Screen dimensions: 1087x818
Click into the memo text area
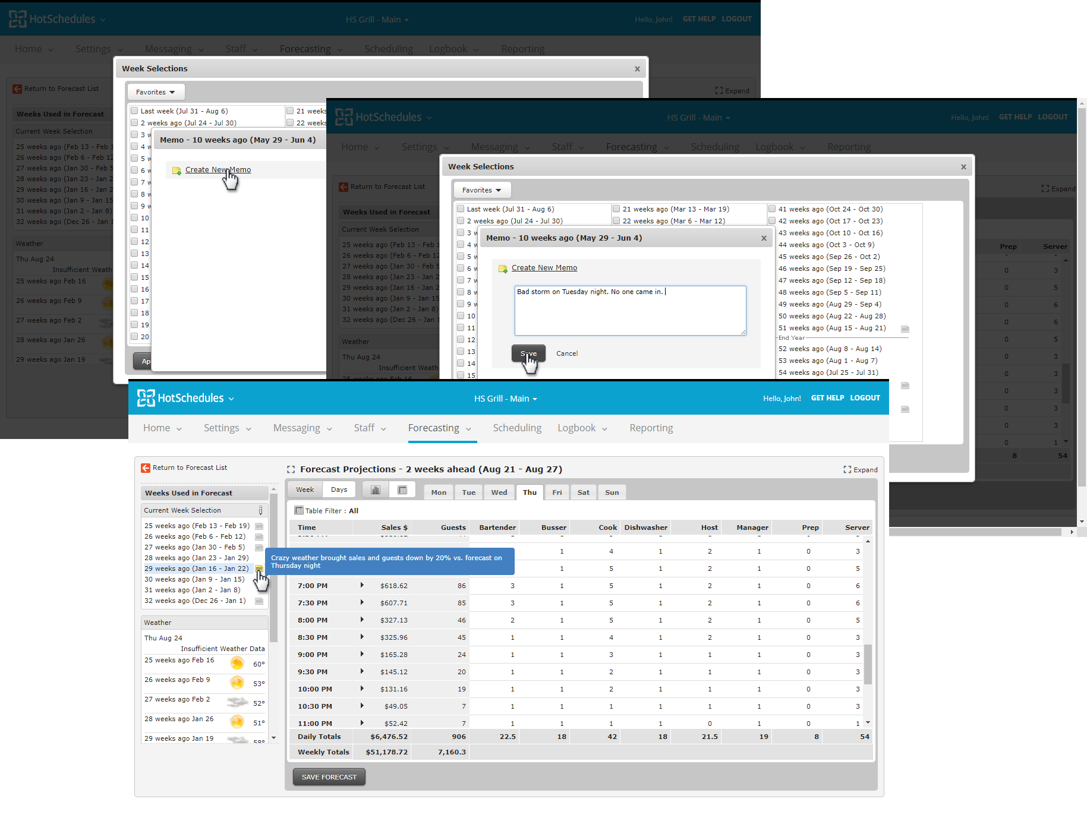click(630, 311)
